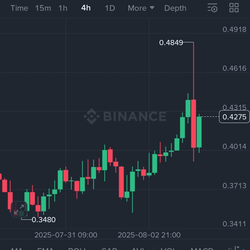Toggle the MACD sub-indicator
This screenshot has width=250, height=250.
click(202, 248)
